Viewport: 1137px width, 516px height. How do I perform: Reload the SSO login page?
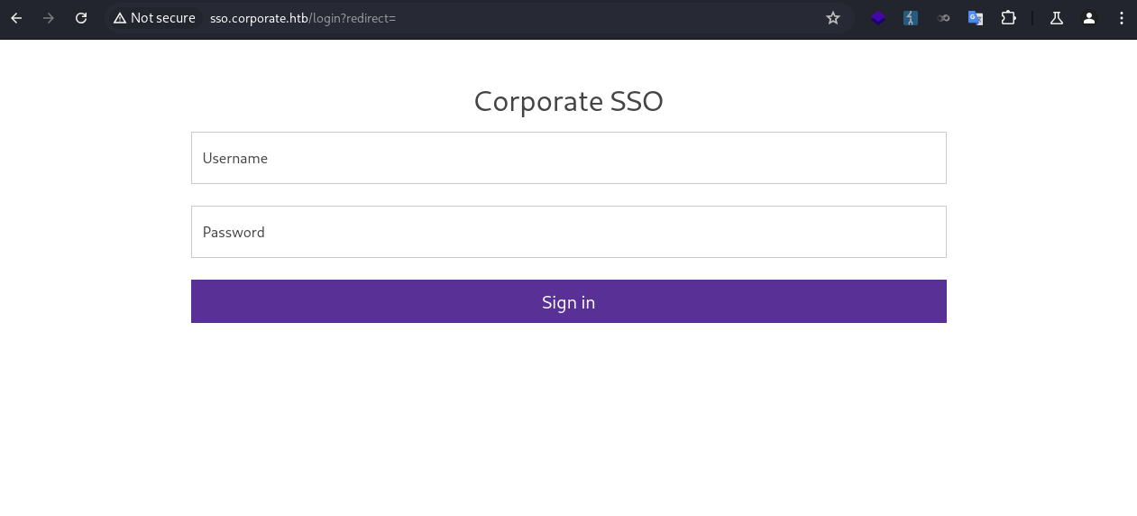click(x=81, y=18)
